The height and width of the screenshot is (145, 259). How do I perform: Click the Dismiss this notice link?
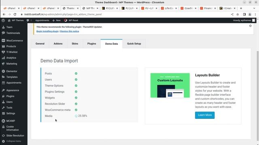[70, 31]
